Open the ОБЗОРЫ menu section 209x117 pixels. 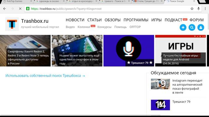(x=112, y=20)
